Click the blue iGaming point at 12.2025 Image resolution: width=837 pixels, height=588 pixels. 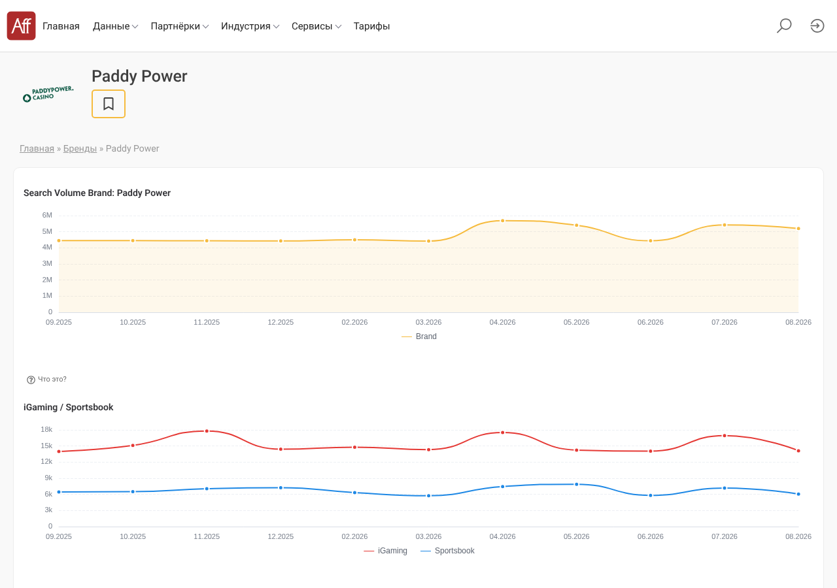tap(281, 488)
